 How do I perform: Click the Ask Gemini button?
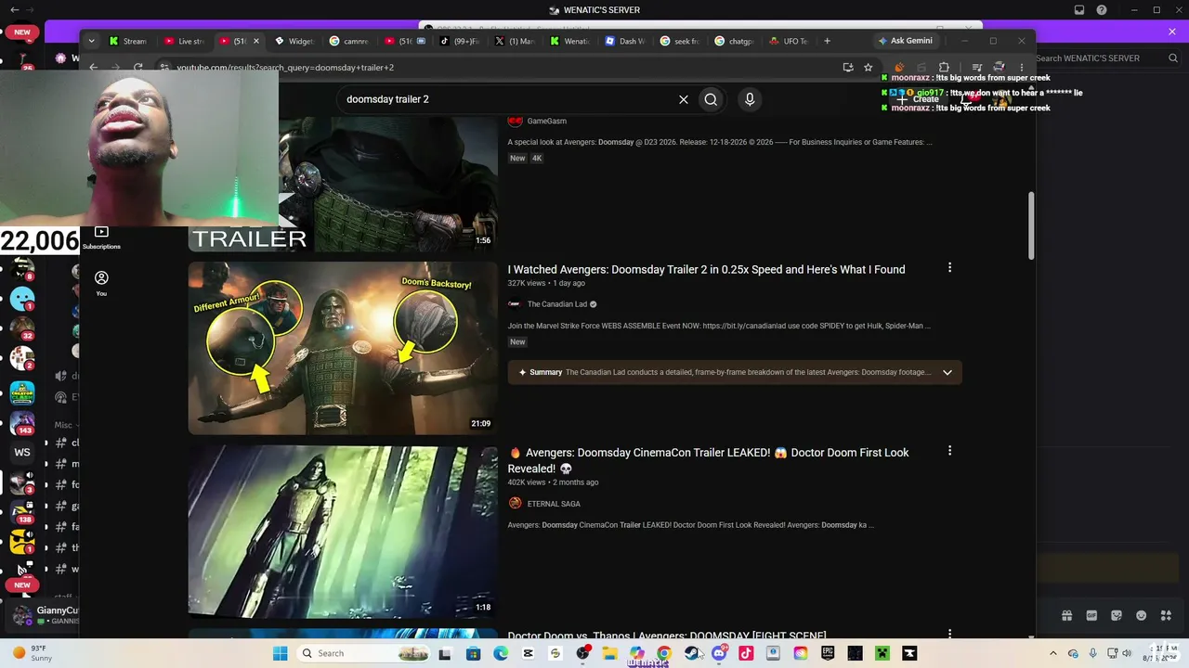coord(906,41)
